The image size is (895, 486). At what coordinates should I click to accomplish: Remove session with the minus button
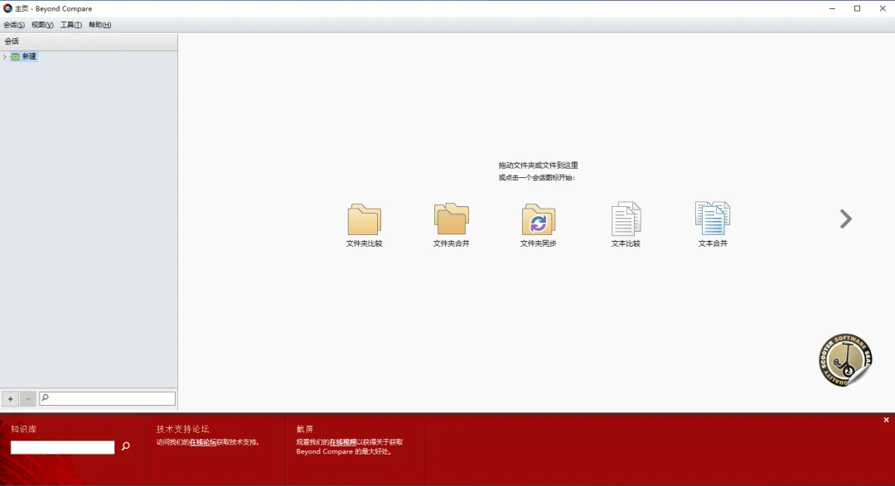pos(28,399)
